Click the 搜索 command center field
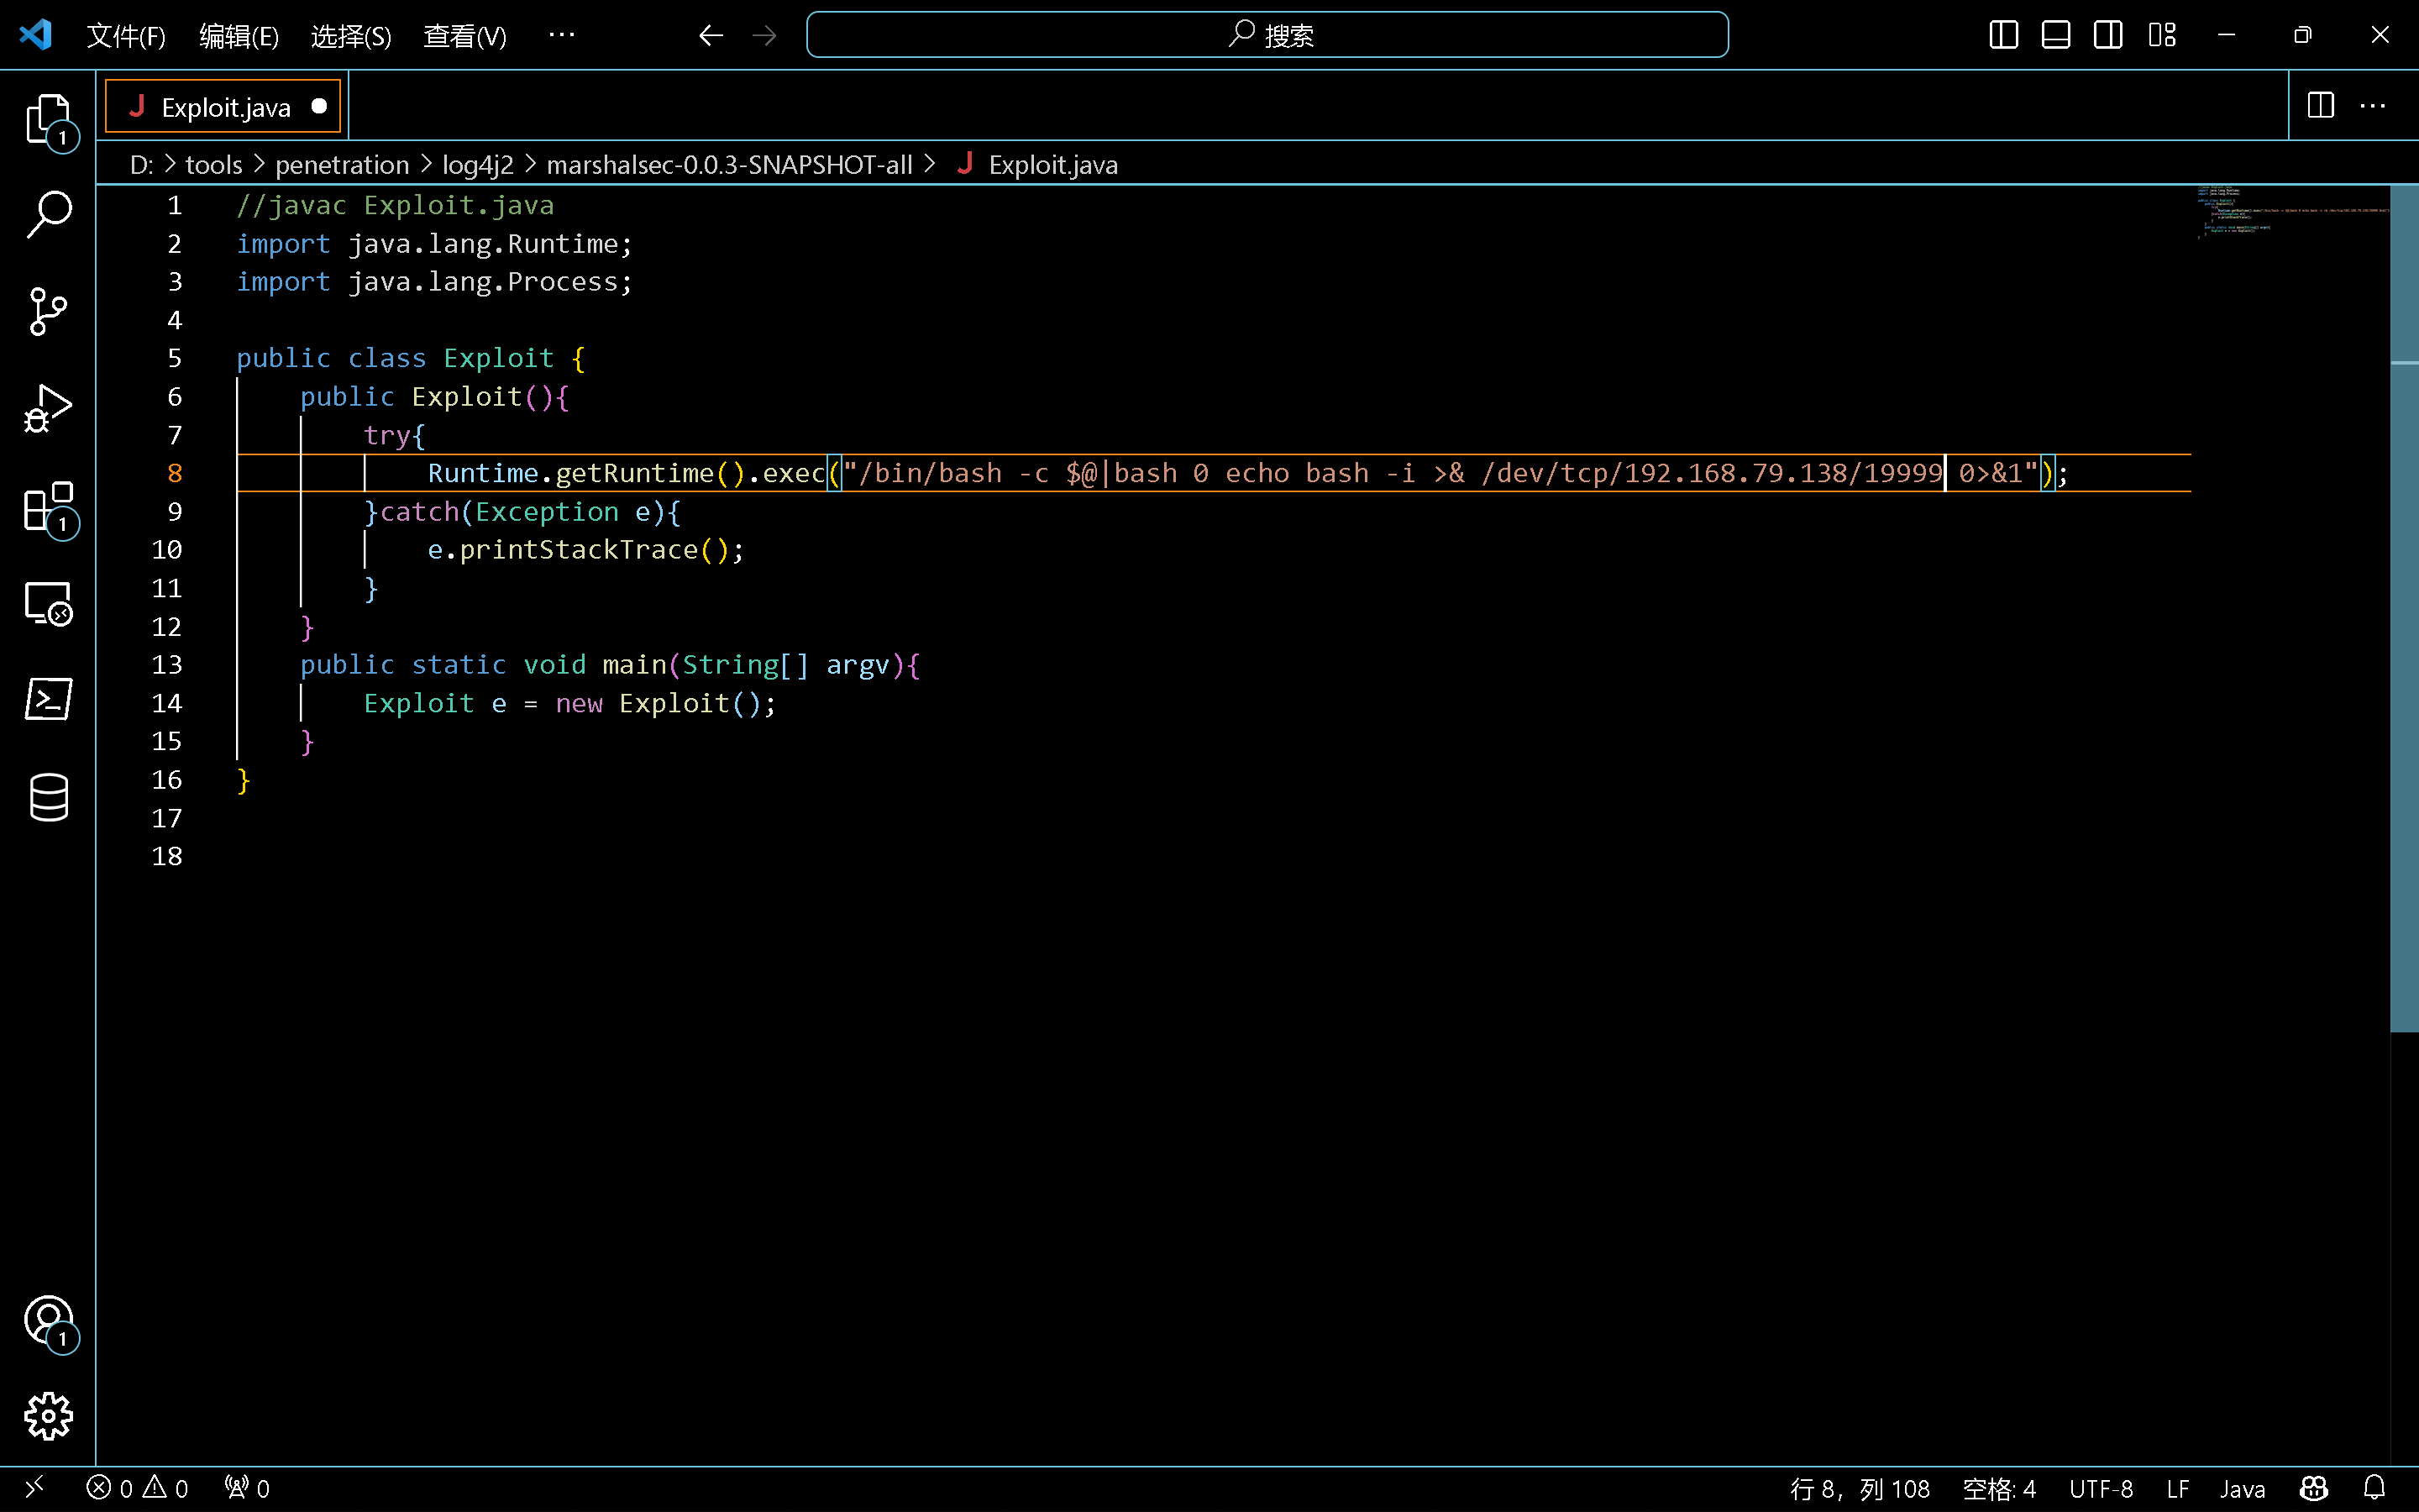The image size is (2419, 1512). pyautogui.click(x=1267, y=35)
